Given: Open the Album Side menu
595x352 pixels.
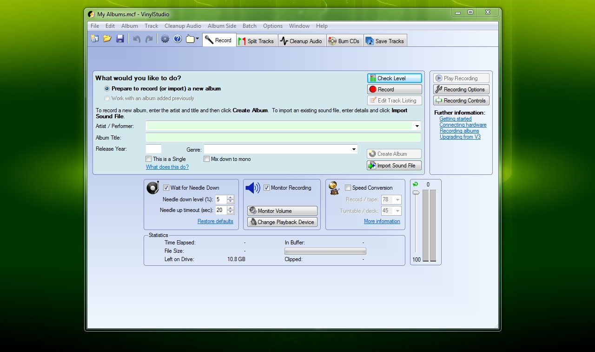Looking at the screenshot, I should click(222, 26).
